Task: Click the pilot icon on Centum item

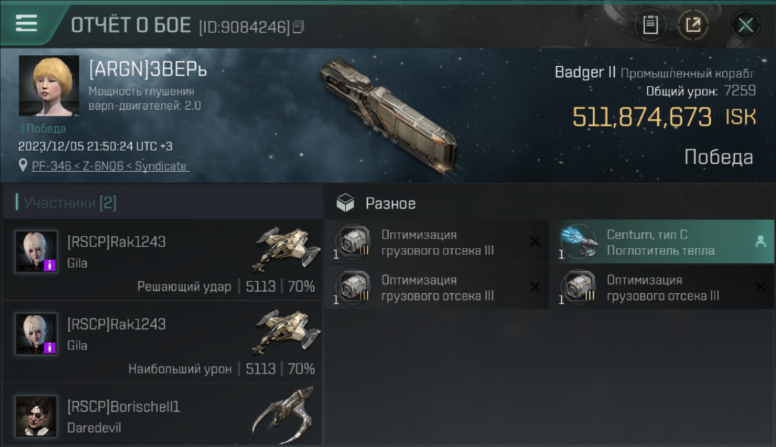Action: pyautogui.click(x=760, y=241)
